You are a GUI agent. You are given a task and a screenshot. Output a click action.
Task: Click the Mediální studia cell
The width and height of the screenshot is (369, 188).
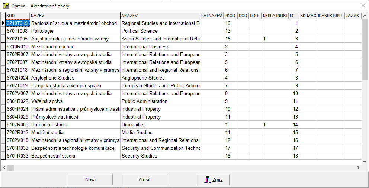click(75, 133)
